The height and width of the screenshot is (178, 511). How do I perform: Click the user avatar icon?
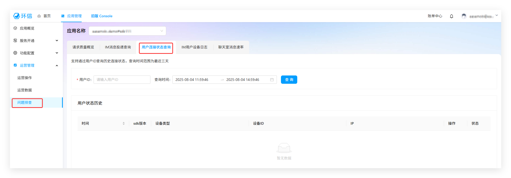pos(464,16)
